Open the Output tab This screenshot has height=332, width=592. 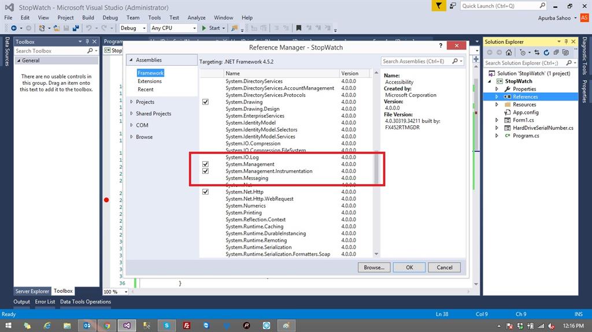21,302
